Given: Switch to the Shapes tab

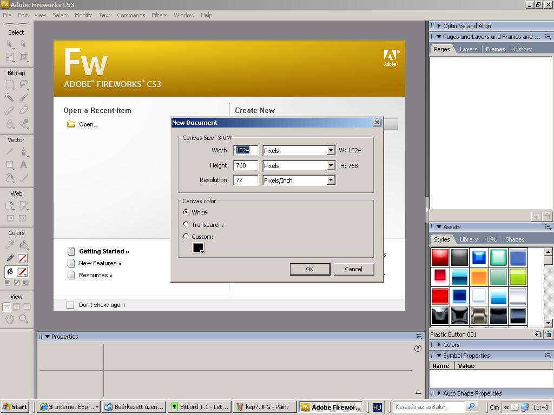Looking at the screenshot, I should point(515,239).
